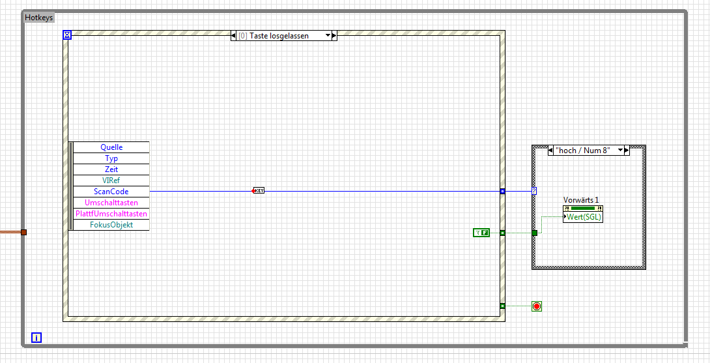This screenshot has height=363, width=710.
Task: Select the KEY scan code conversion node
Action: click(x=259, y=191)
